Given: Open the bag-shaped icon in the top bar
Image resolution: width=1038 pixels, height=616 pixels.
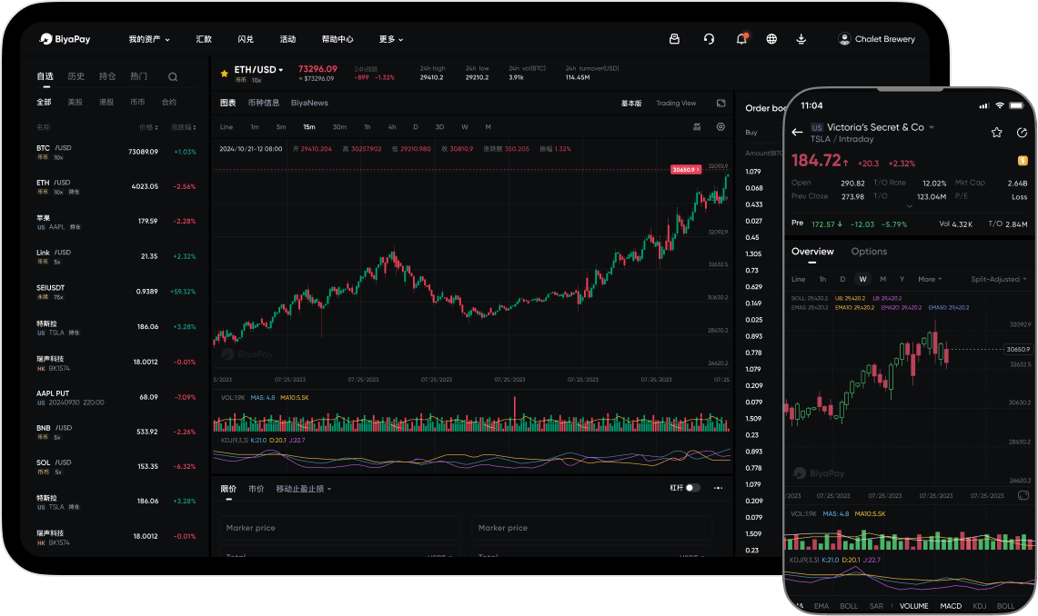Looking at the screenshot, I should pos(674,39).
